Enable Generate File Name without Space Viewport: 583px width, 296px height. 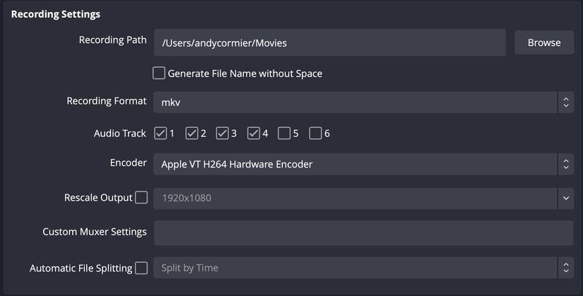(x=159, y=73)
